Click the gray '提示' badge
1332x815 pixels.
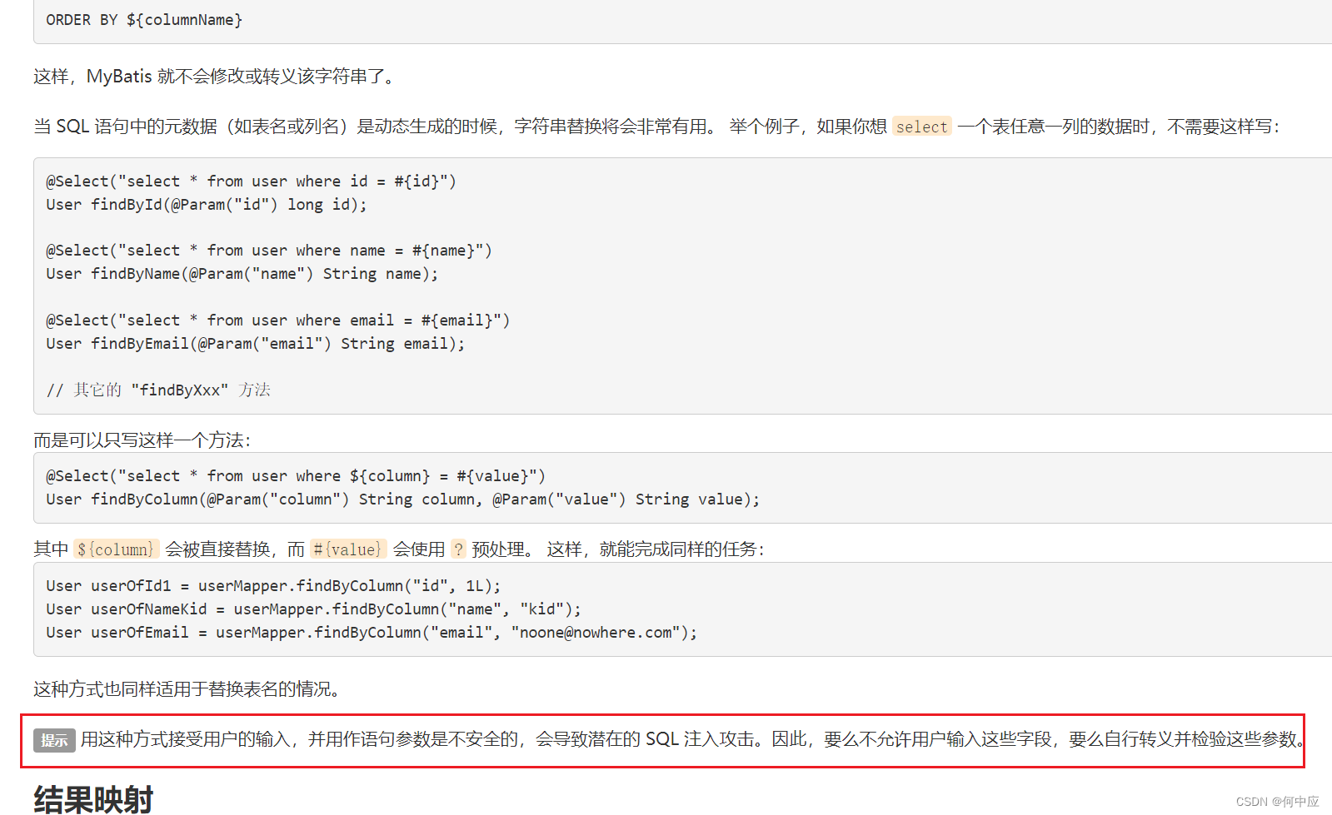(x=54, y=740)
